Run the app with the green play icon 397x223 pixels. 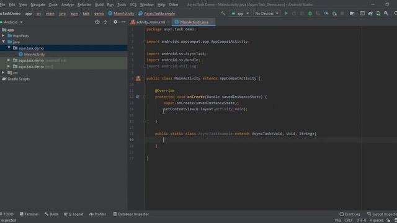(x=286, y=14)
